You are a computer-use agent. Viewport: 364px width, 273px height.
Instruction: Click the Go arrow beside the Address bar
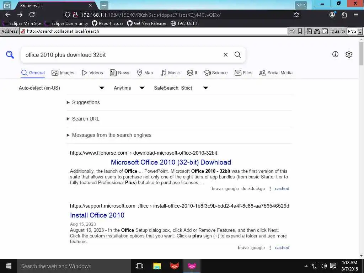tap(292, 31)
